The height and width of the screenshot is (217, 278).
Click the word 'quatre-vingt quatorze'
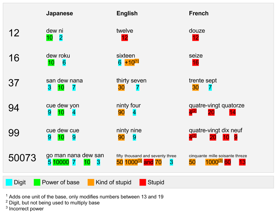point(217,106)
